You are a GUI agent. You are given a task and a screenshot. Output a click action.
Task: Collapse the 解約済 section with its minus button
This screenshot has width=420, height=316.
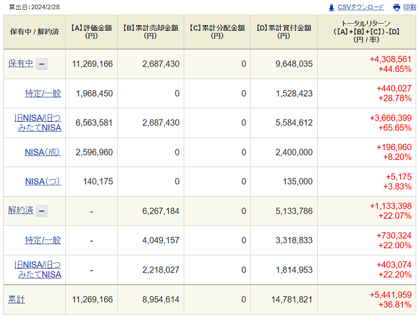[42, 211]
